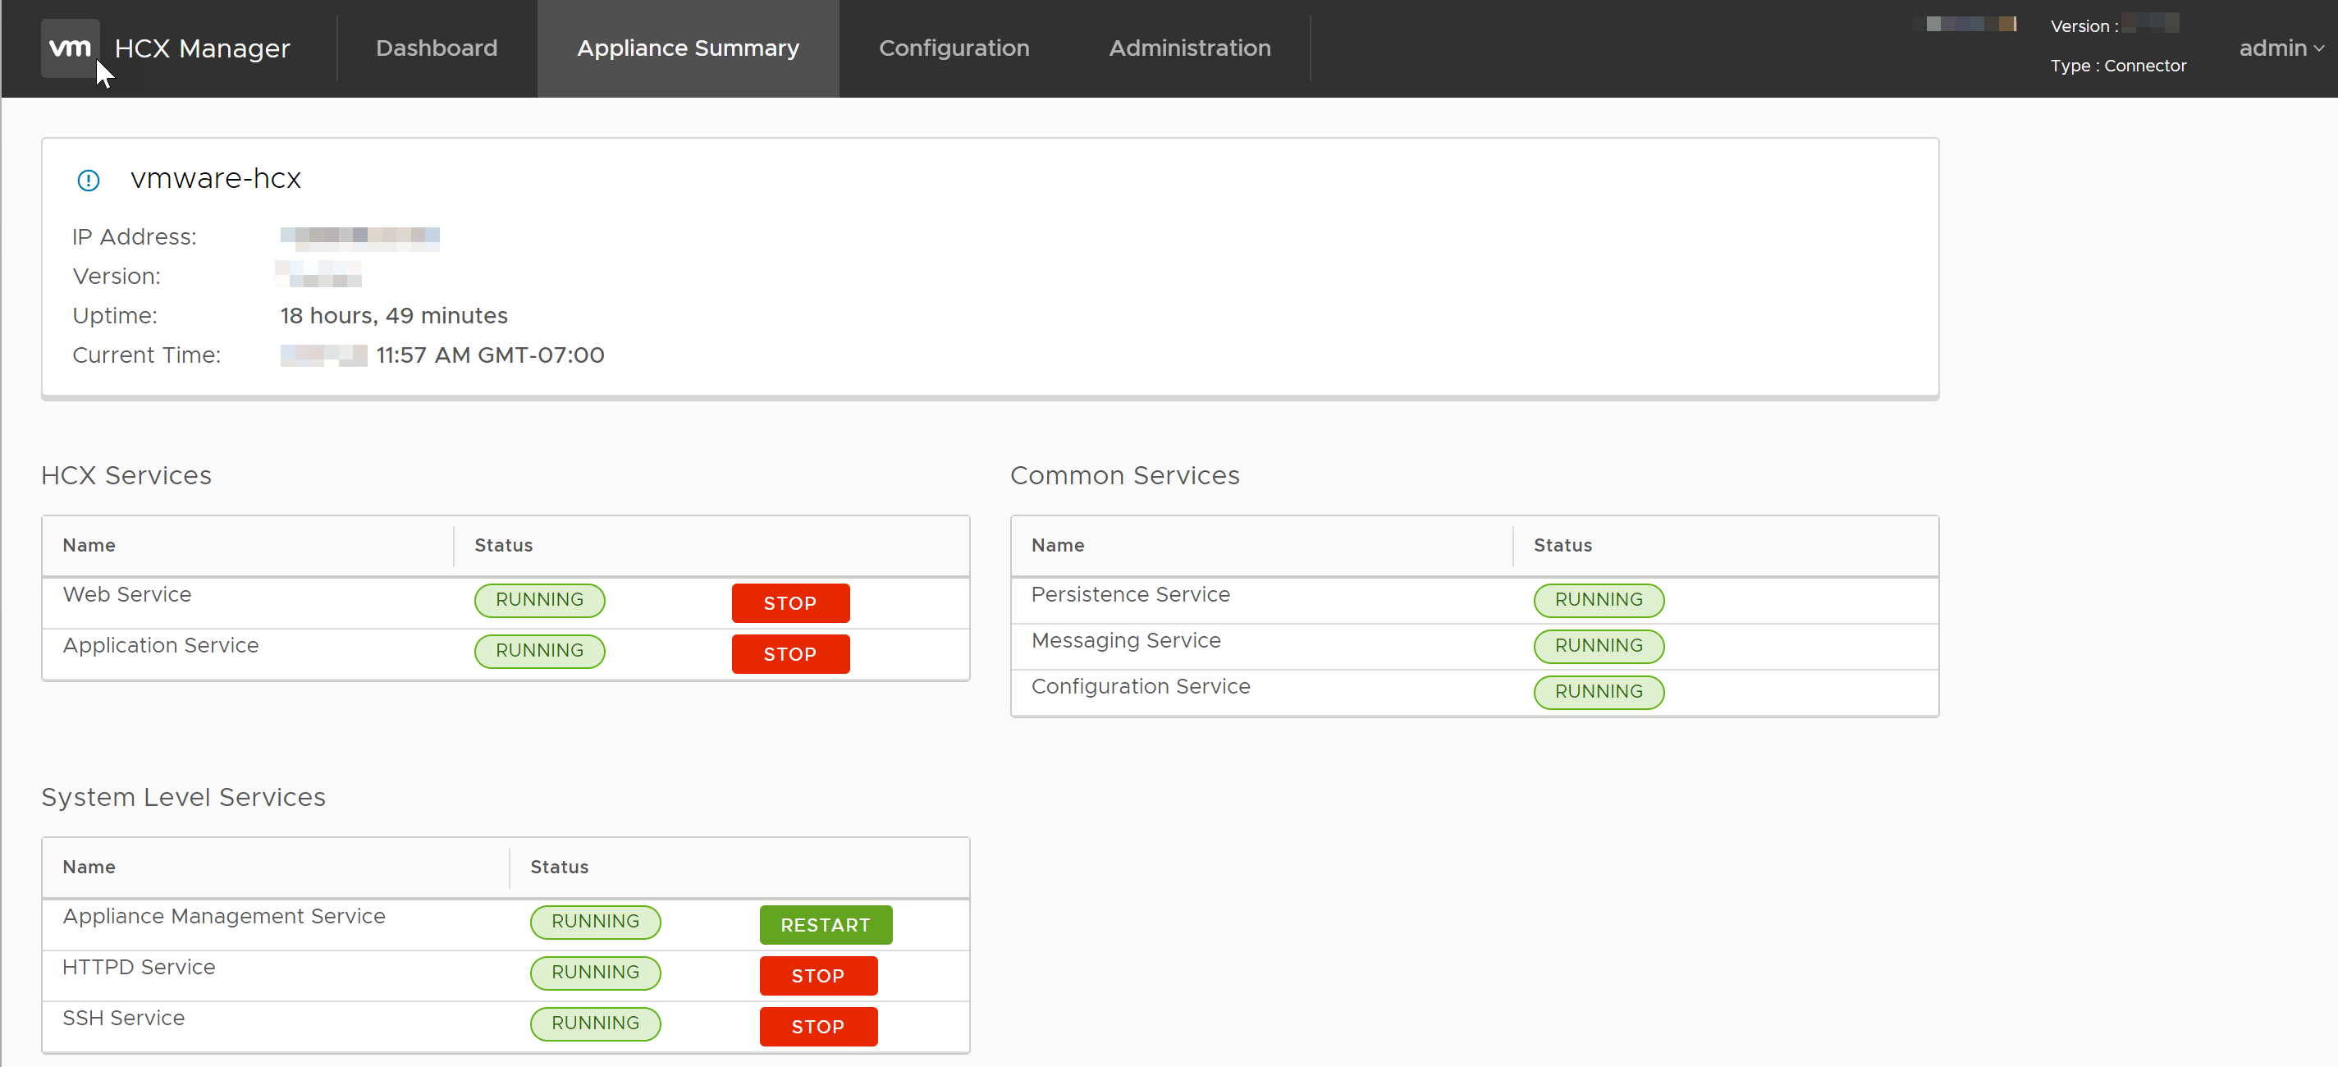Click the VMware vm logo icon
The width and height of the screenshot is (2338, 1067).
click(x=70, y=48)
